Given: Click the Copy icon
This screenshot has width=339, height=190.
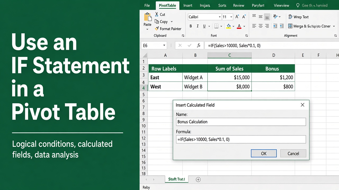Looking at the screenshot, I should pos(157,22).
